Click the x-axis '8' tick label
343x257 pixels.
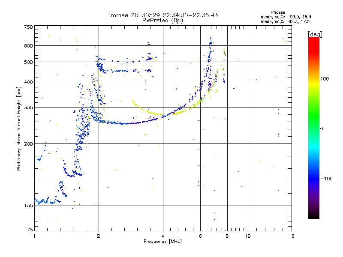pyautogui.click(x=227, y=236)
